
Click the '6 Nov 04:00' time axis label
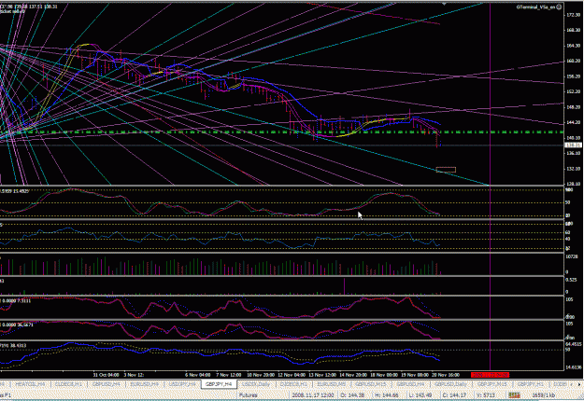[x=197, y=375]
